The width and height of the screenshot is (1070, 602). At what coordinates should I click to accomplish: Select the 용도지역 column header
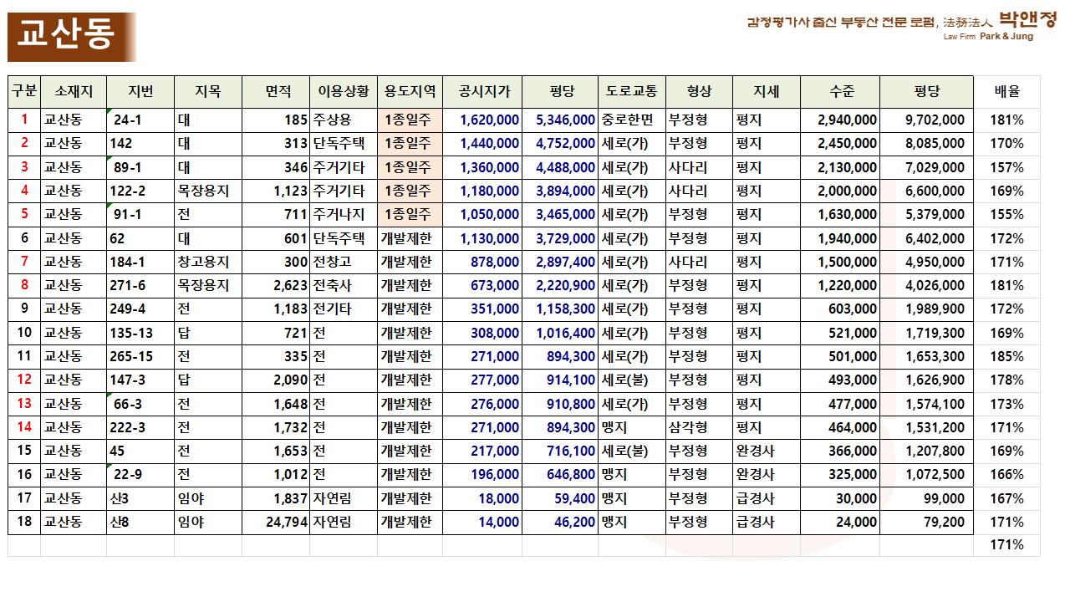tap(410, 92)
